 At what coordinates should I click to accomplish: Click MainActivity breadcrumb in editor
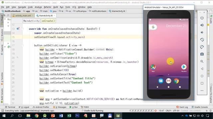pos(31,21)
